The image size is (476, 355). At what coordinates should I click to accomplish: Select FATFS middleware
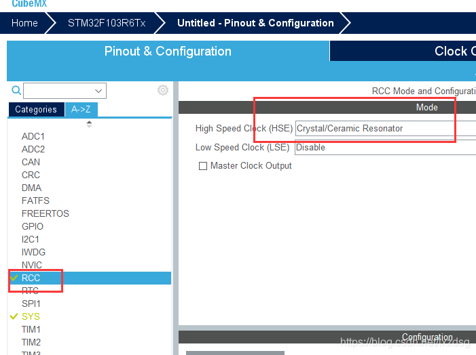(35, 201)
